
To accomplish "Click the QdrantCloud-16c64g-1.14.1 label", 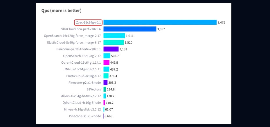I will (x=81, y=62).
